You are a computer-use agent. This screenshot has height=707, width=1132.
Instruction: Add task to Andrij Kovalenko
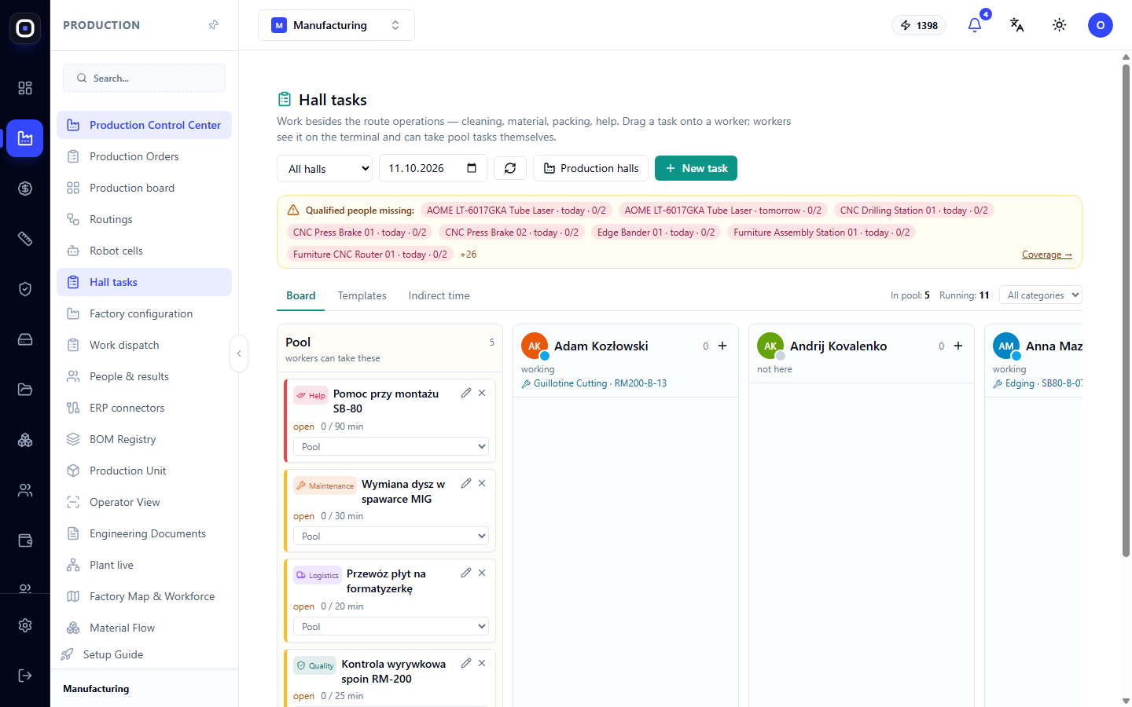coord(958,346)
